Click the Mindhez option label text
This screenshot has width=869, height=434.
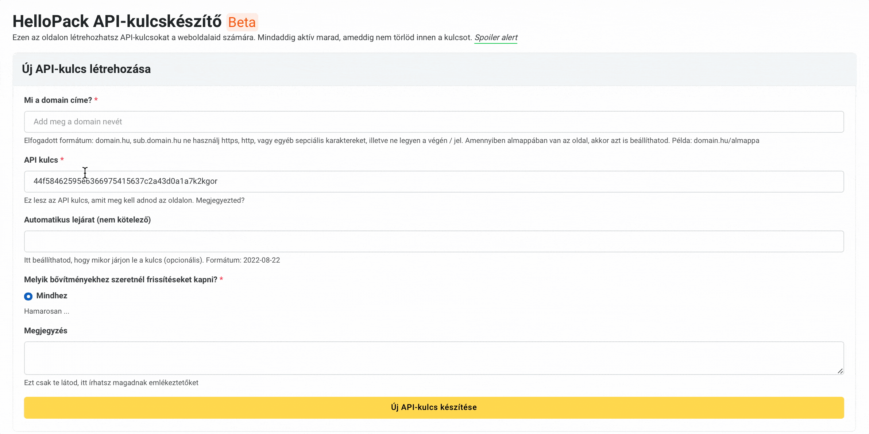click(x=52, y=296)
